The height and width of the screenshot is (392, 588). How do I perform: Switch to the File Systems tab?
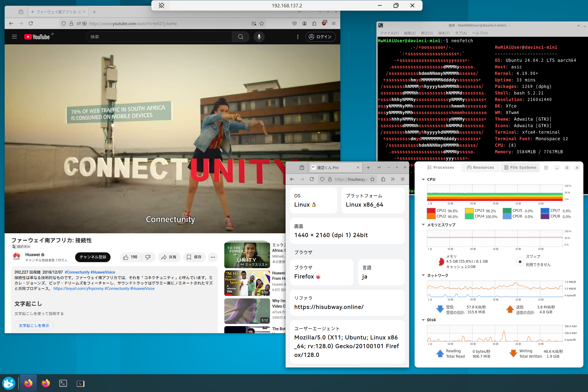520,167
